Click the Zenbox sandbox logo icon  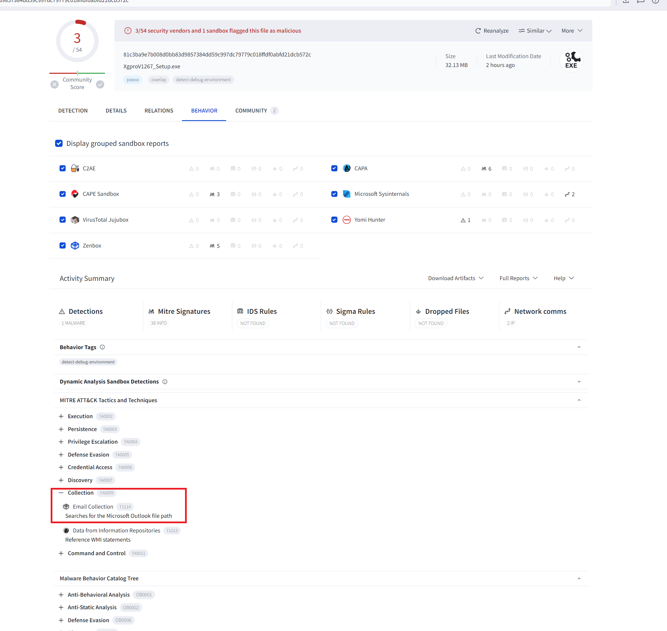[x=75, y=245]
